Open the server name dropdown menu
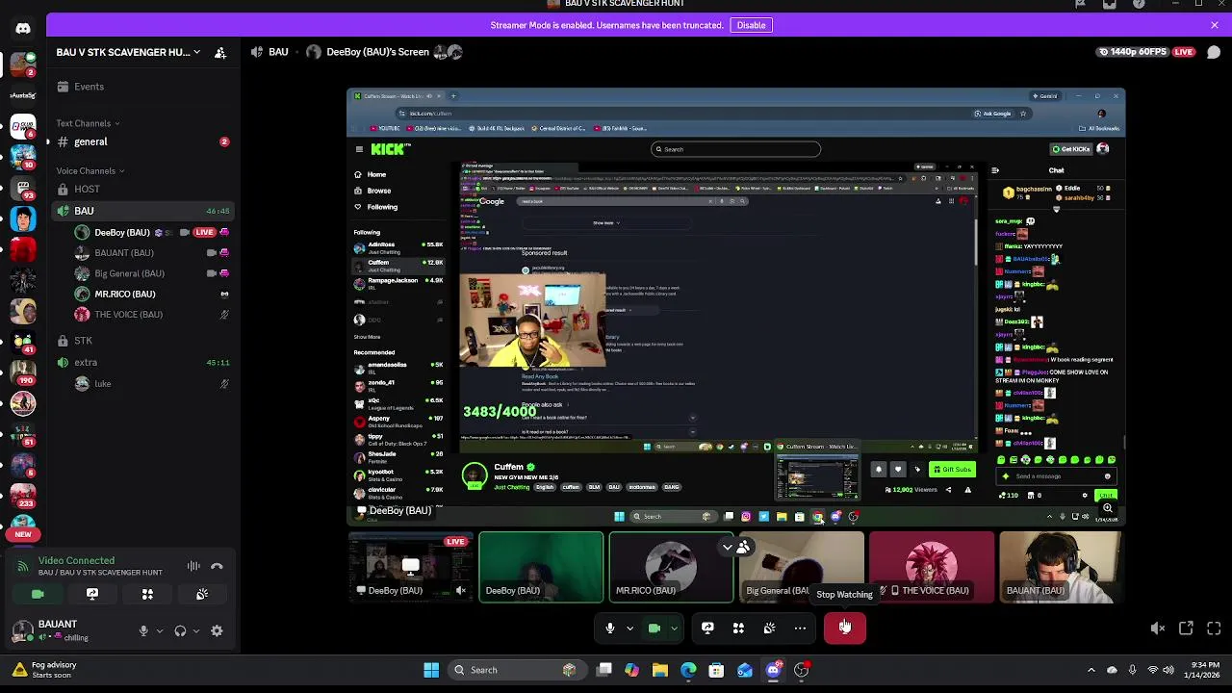 pyautogui.click(x=128, y=52)
